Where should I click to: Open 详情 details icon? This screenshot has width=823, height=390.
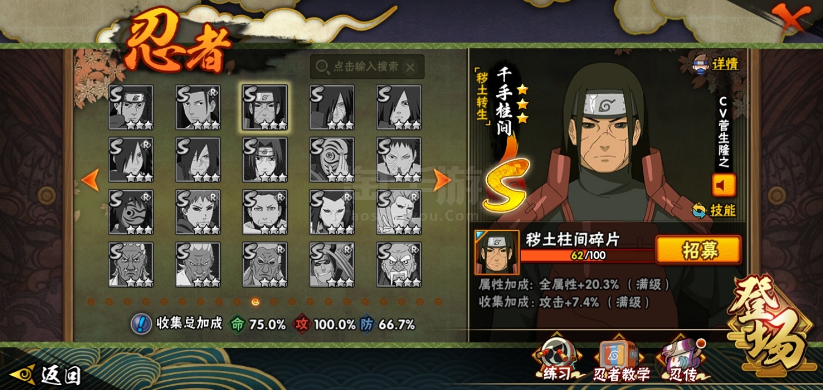[x=716, y=64]
